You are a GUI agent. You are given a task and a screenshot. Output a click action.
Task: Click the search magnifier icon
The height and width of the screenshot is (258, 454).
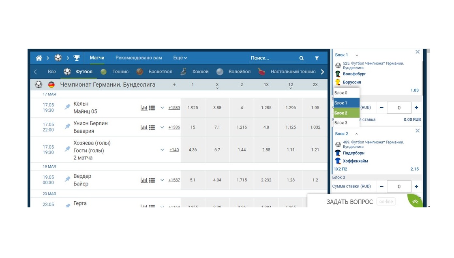click(302, 58)
